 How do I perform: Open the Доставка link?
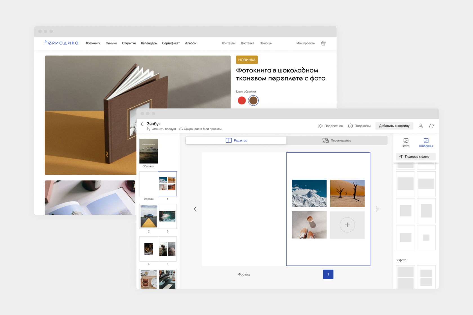[x=247, y=43]
